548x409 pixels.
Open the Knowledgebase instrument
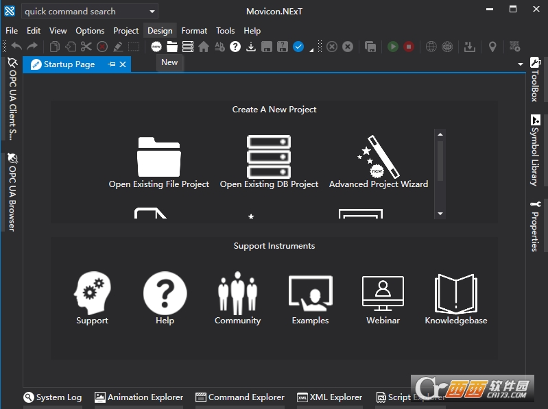[x=455, y=299]
